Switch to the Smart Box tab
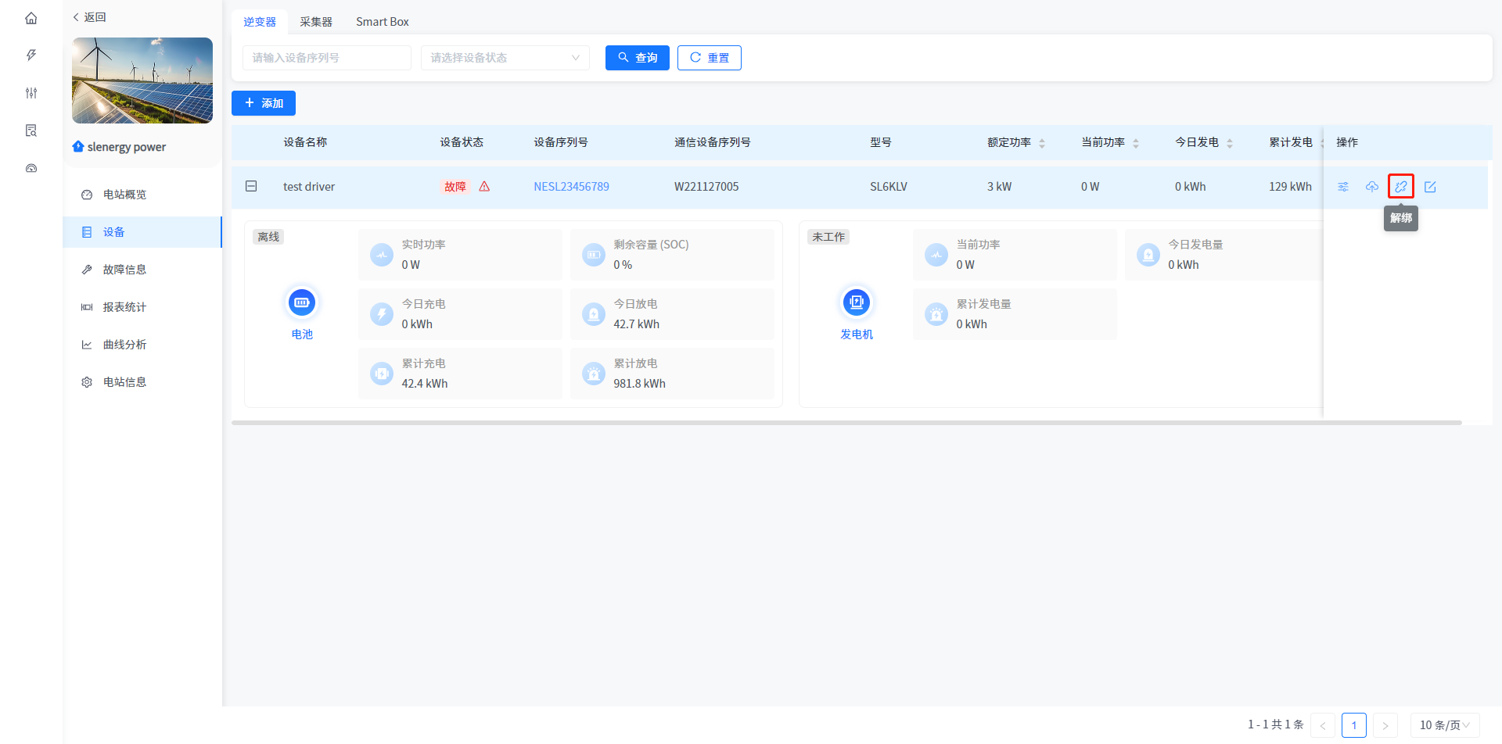 [382, 22]
